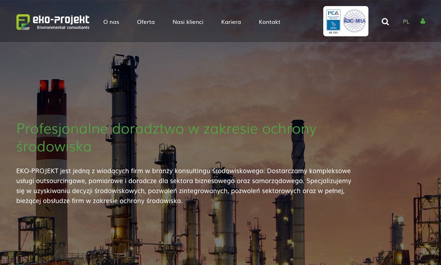441x265 pixels.
Task: Click the PCA accreditation logo
Action: click(x=333, y=19)
